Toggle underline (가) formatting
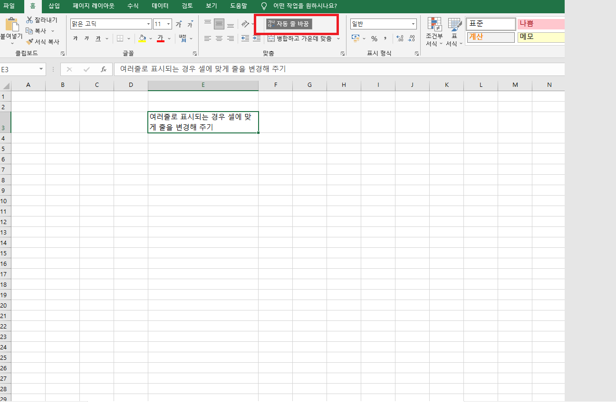 (98, 38)
